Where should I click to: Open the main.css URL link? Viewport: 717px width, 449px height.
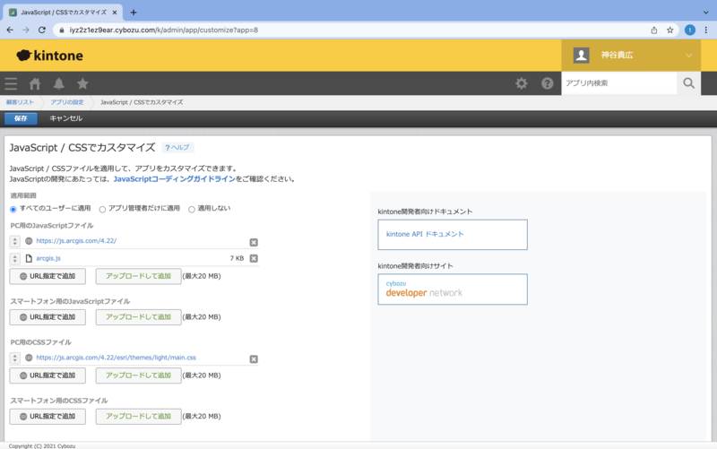117,358
